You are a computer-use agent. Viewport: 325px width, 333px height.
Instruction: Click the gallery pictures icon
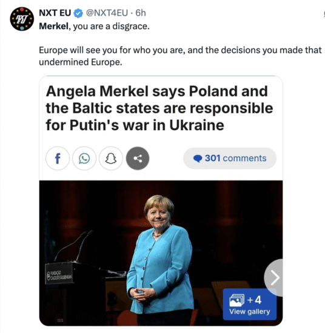[236, 300]
